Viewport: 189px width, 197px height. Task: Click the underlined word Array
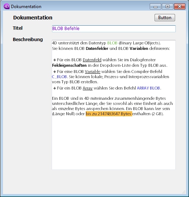tap(88, 88)
